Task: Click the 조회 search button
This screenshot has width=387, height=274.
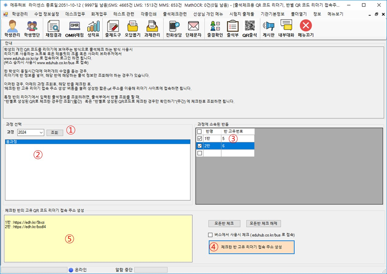Action: (x=54, y=132)
